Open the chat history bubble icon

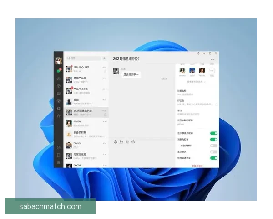[133, 142]
